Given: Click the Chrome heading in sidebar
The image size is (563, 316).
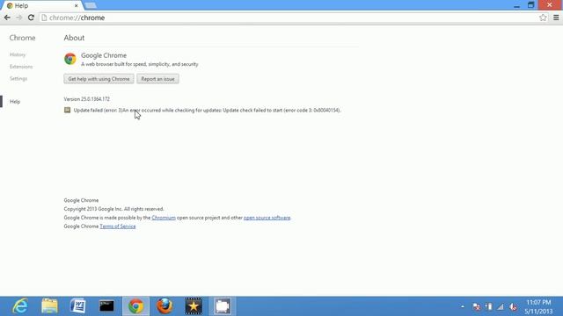Looking at the screenshot, I should 22,38.
